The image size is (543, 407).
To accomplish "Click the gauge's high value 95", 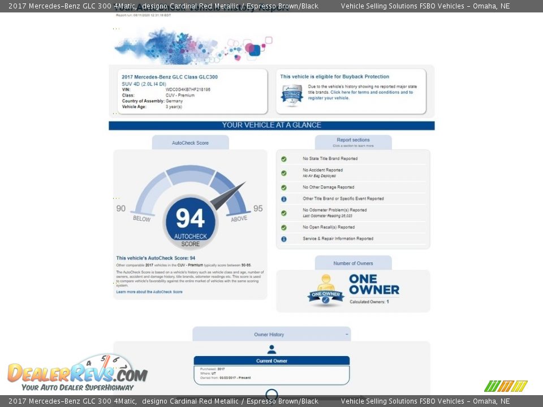I will coord(258,209).
